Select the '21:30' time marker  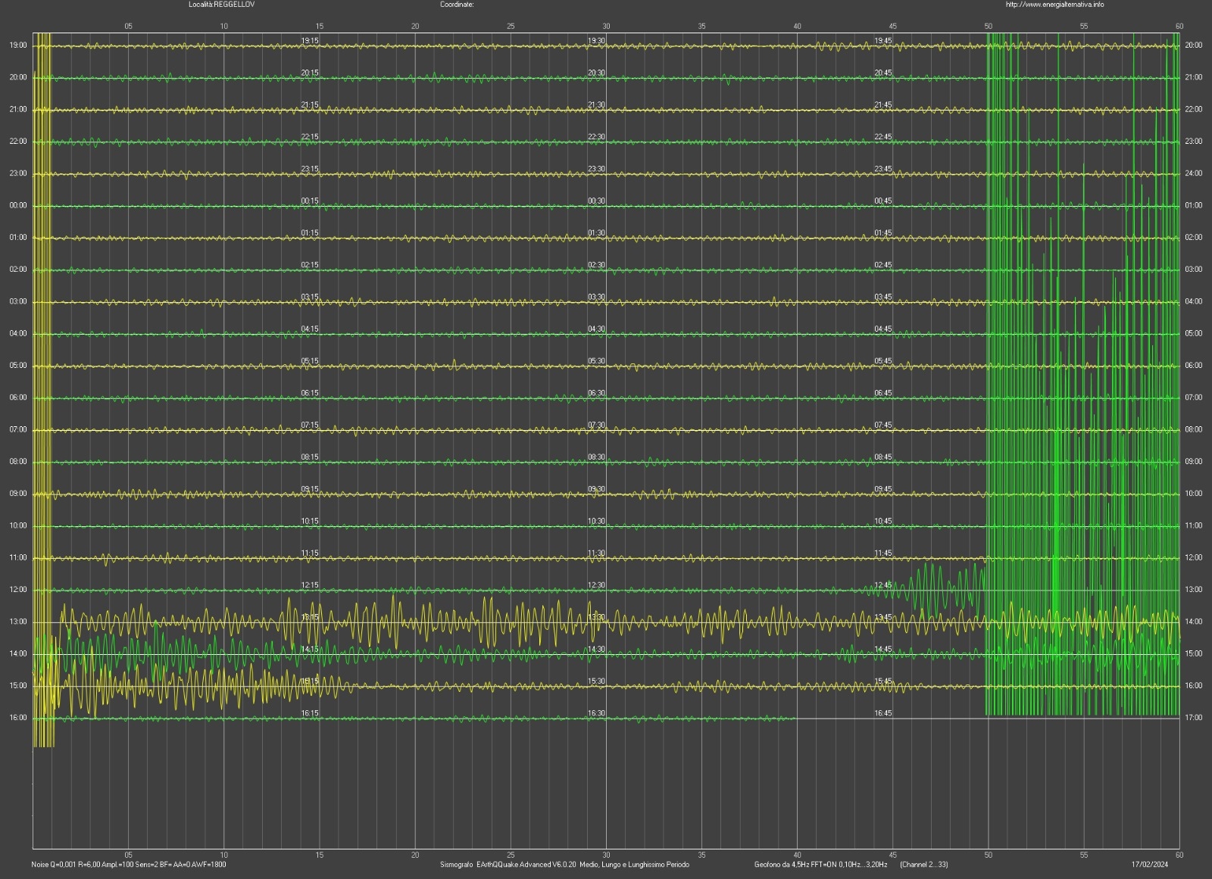(596, 105)
